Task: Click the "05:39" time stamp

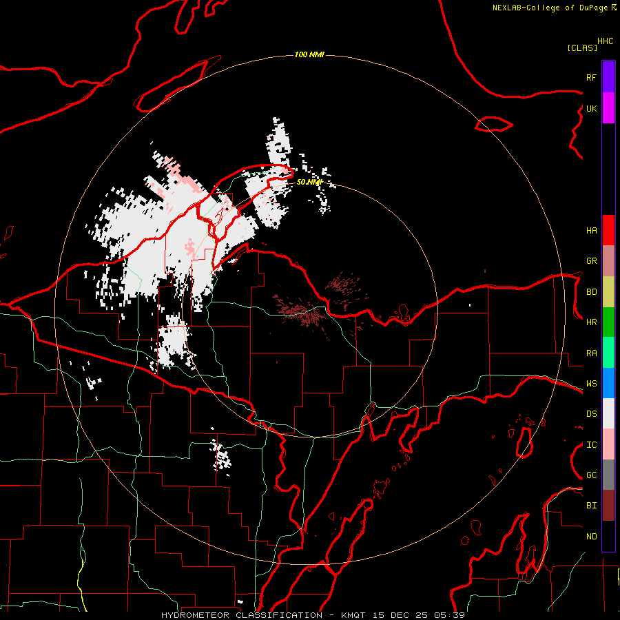Action: [x=449, y=615]
